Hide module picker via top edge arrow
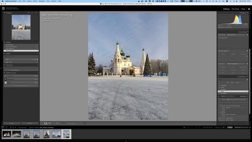This screenshot has width=252, height=142. (x=126, y=6)
